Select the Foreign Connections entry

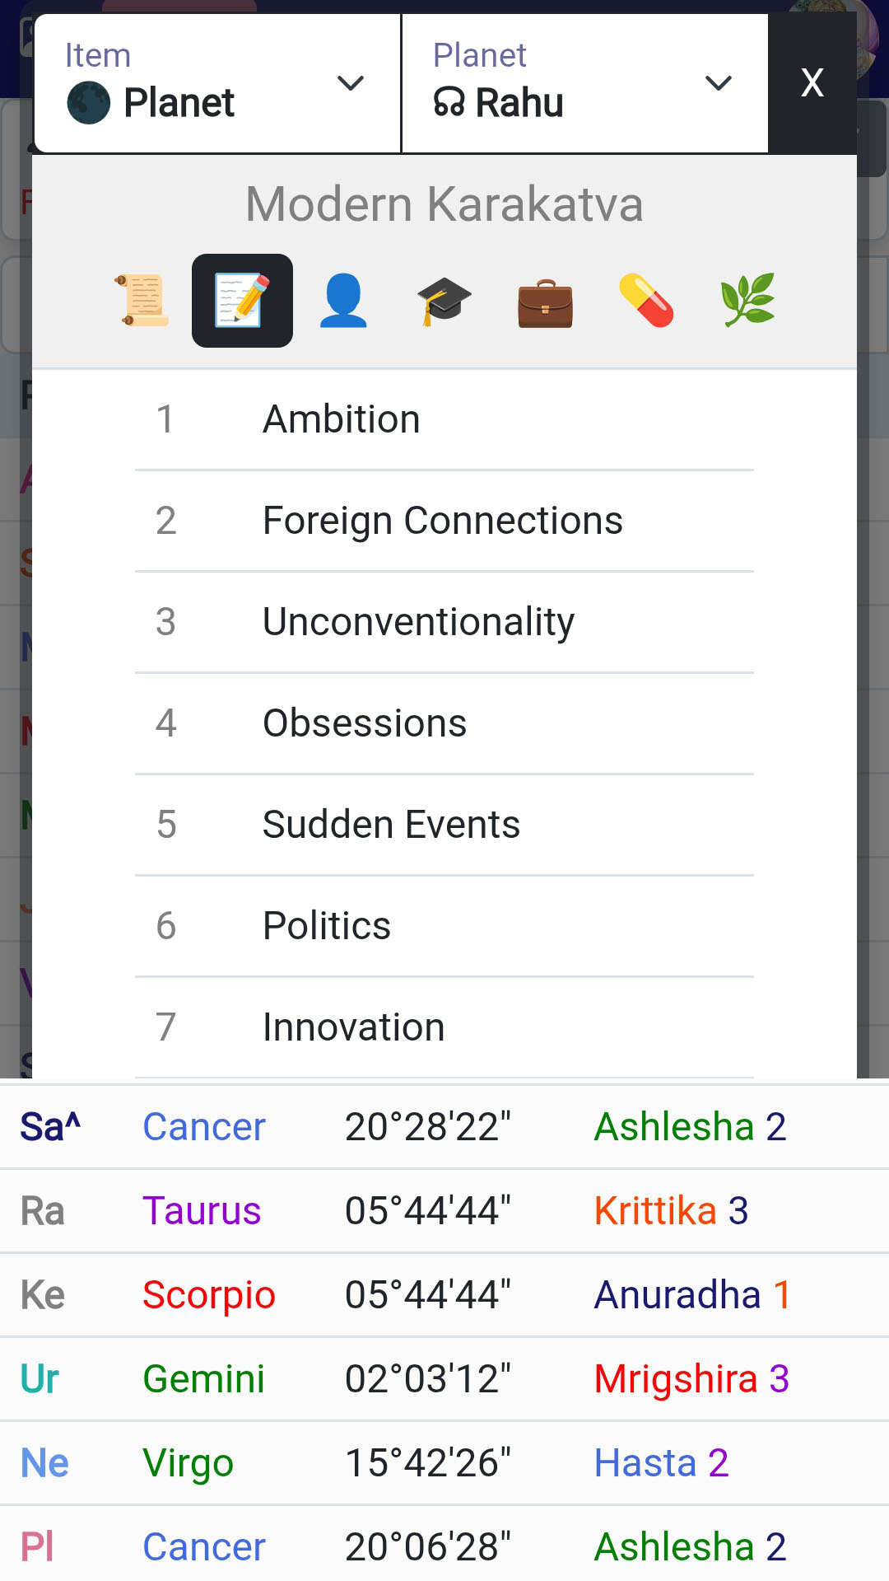[x=443, y=521]
